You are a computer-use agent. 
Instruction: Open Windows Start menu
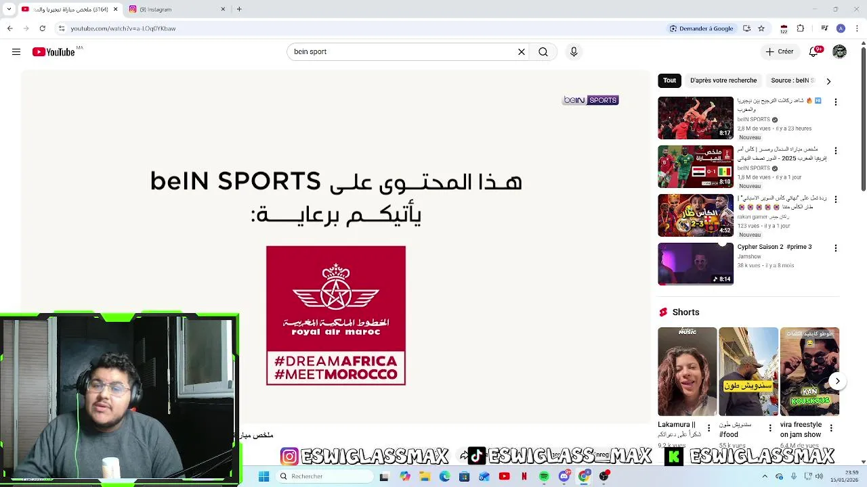[x=264, y=476]
